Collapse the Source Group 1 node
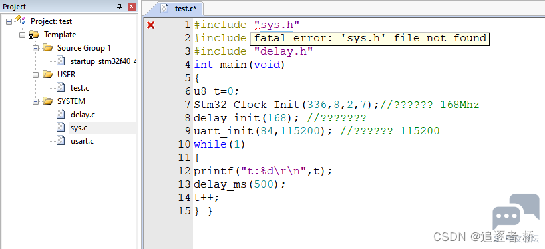 (x=35, y=48)
